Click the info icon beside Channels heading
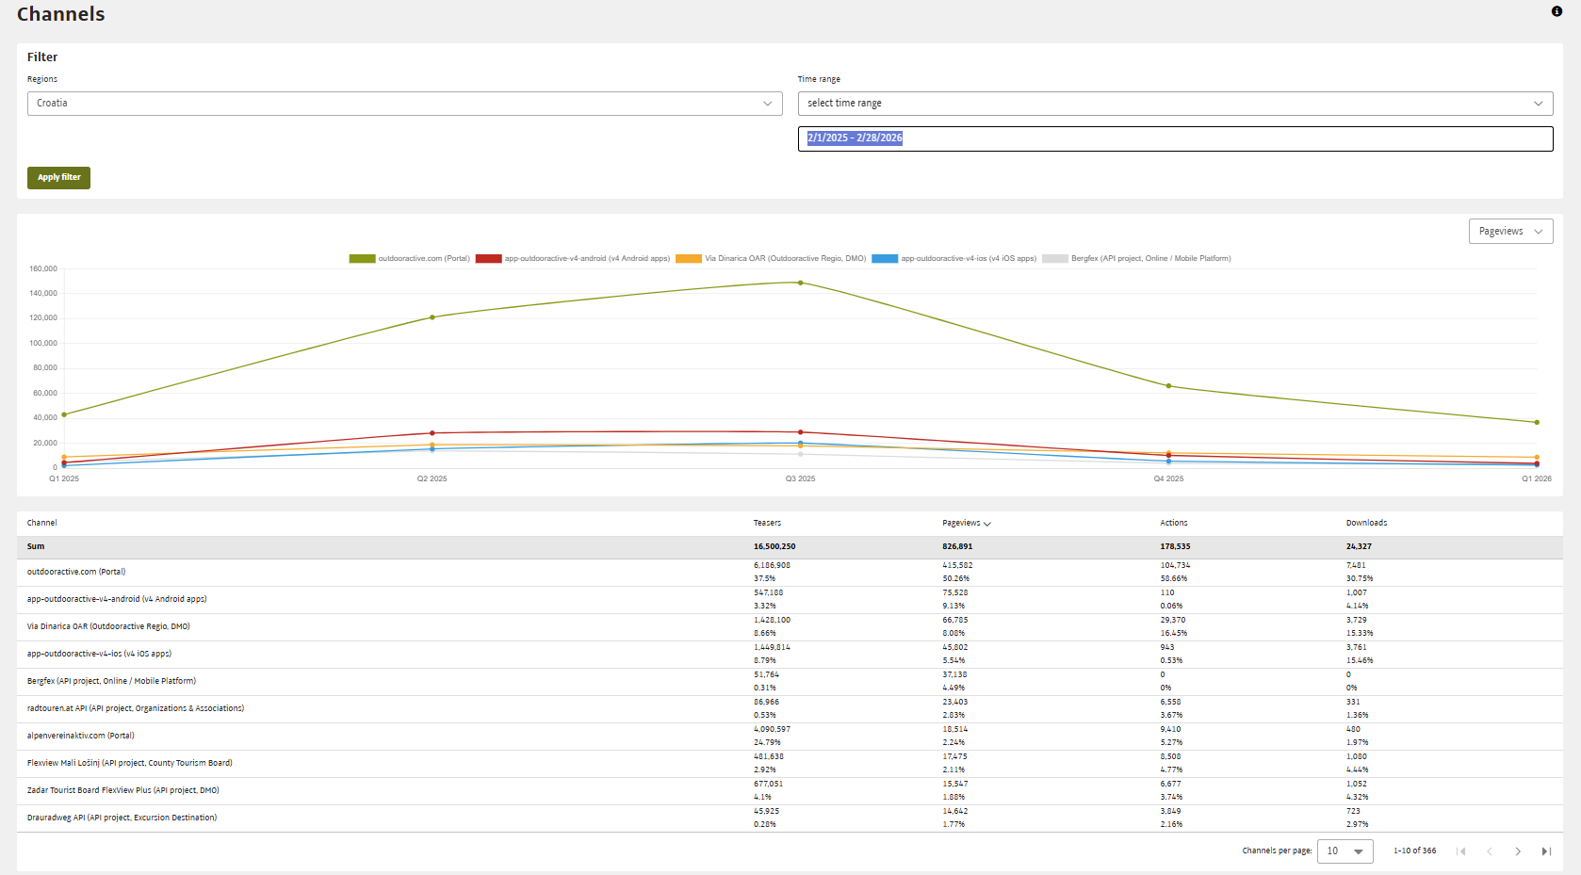The height and width of the screenshot is (875, 1581). 1557,11
